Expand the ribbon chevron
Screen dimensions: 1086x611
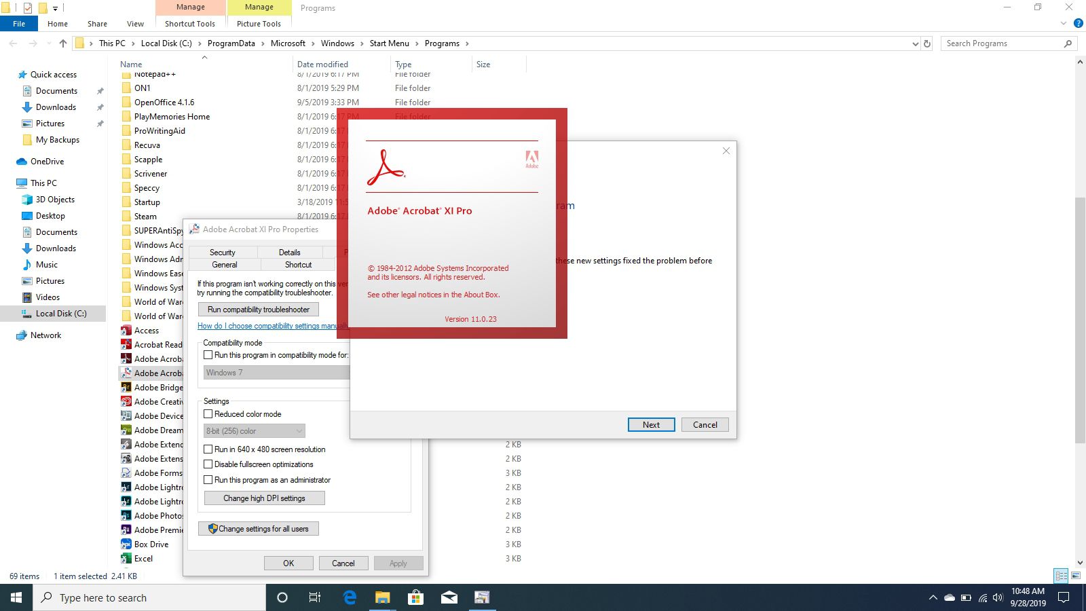pyautogui.click(x=1064, y=23)
